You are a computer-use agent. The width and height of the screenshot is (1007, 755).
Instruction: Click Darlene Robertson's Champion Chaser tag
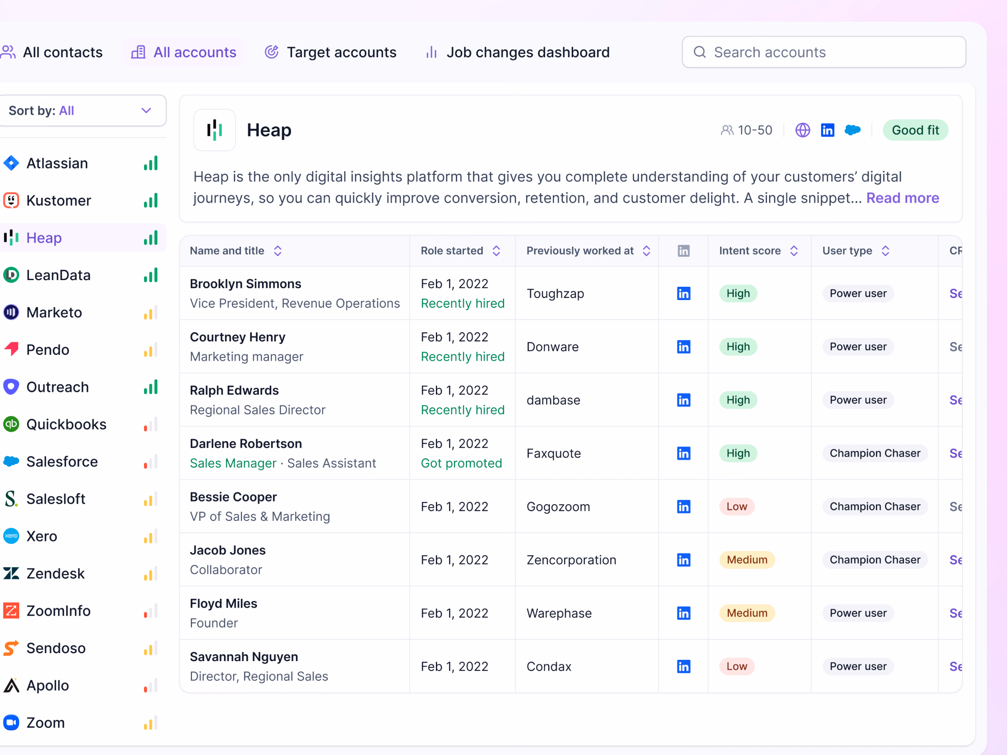875,453
